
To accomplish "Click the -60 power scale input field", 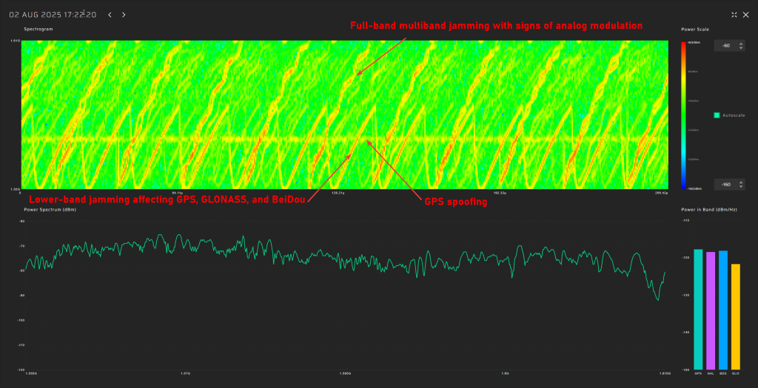I will [725, 46].
